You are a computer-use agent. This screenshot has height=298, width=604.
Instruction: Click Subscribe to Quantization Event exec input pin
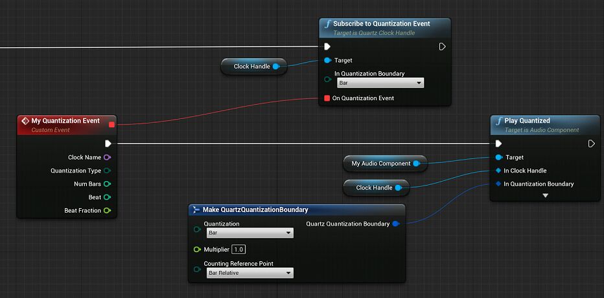click(327, 47)
